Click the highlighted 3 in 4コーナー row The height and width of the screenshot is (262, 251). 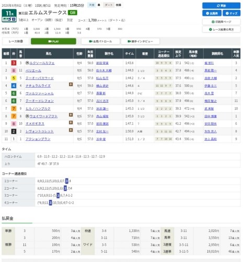(50, 203)
